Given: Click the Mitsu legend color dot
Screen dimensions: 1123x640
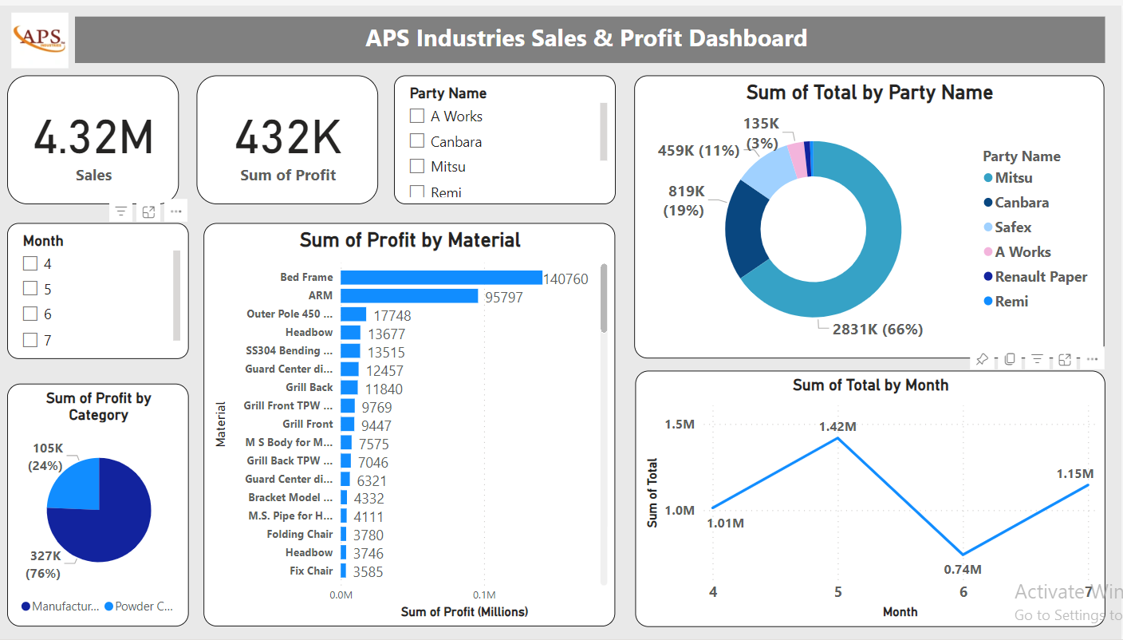Looking at the screenshot, I should click(x=987, y=177).
